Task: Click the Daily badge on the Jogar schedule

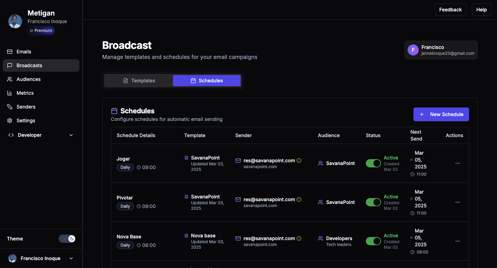Action: [x=125, y=167]
